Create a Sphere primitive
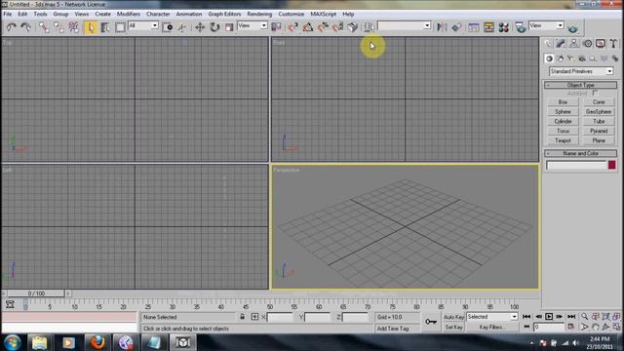 563,112
